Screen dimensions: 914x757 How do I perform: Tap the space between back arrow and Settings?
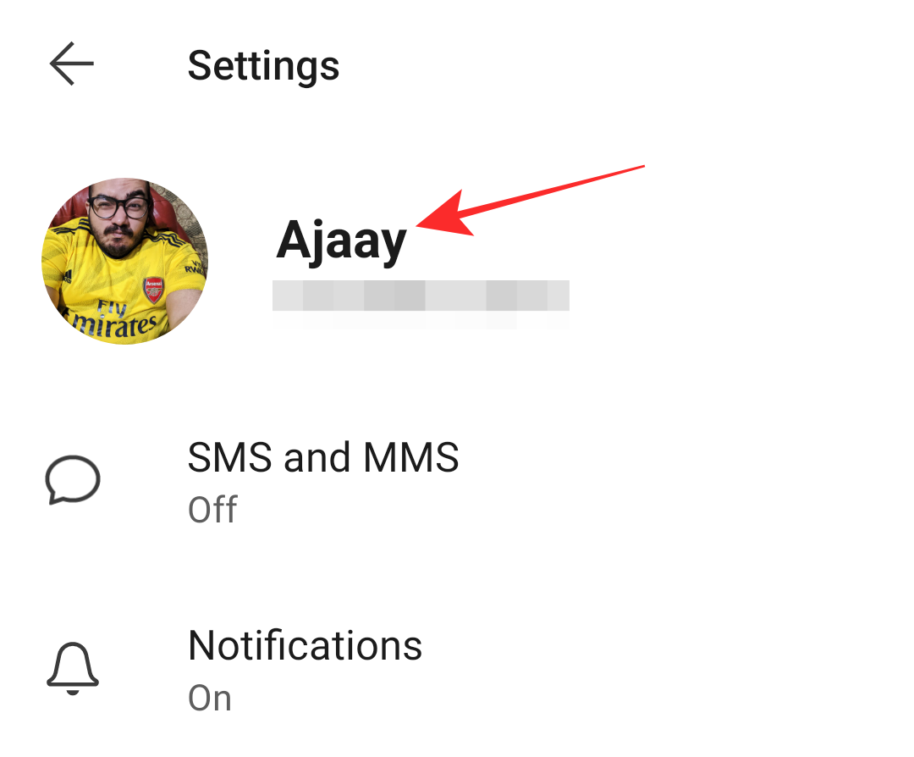pyautogui.click(x=141, y=64)
